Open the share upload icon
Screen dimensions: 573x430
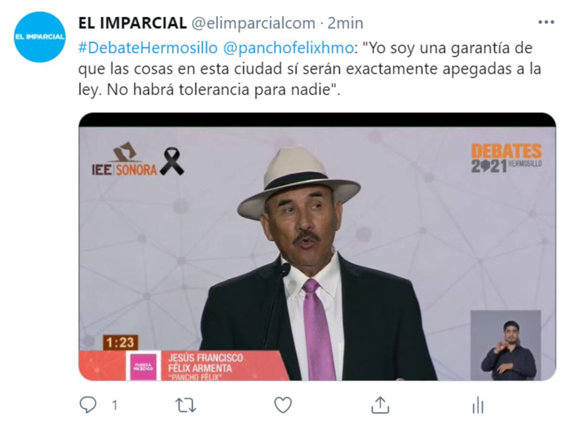click(380, 406)
